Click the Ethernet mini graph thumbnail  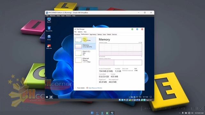click(x=78, y=60)
